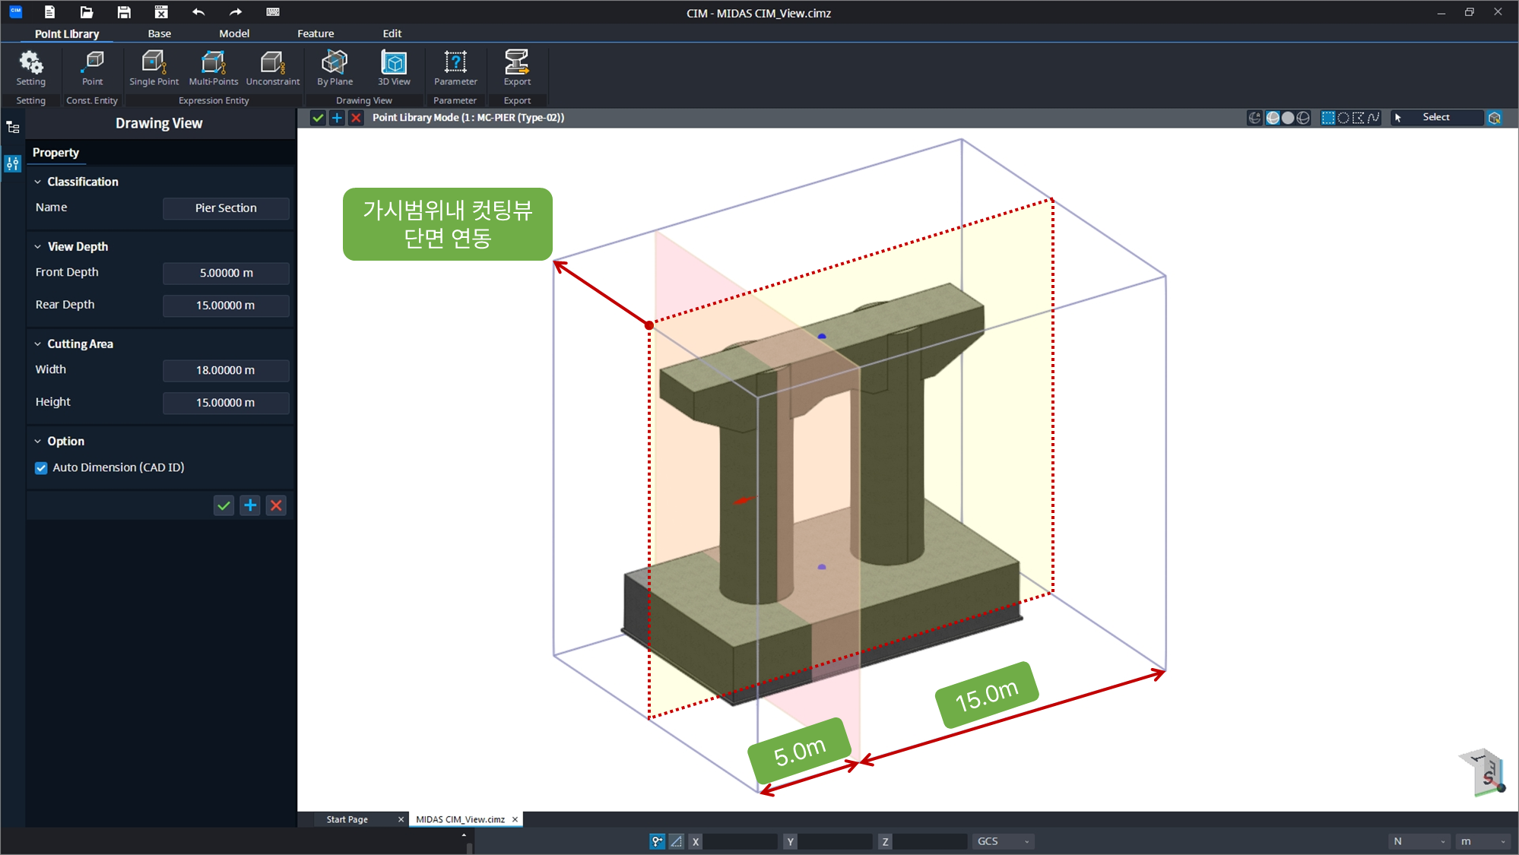Click the auto-rotate globe icon in viewport toolbar
This screenshot has height=855, width=1519.
pos(1255,118)
